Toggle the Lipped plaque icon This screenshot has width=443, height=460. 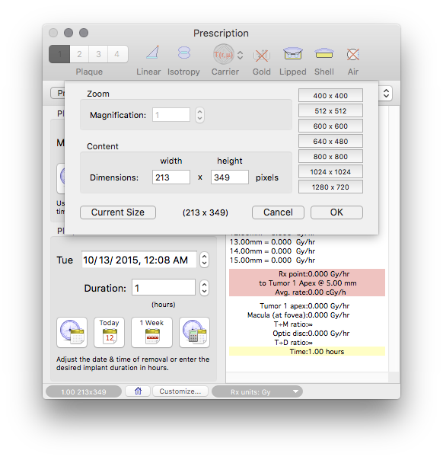(292, 54)
